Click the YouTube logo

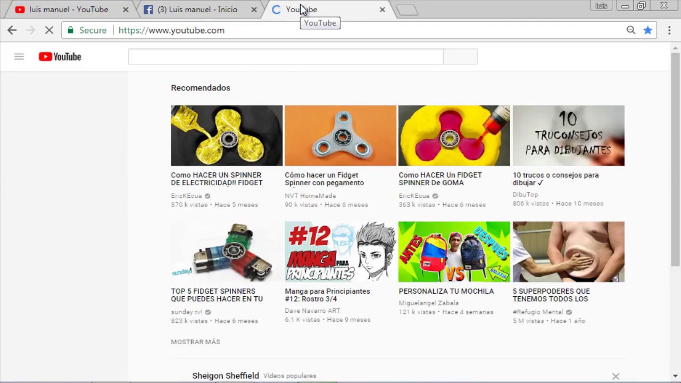(60, 56)
